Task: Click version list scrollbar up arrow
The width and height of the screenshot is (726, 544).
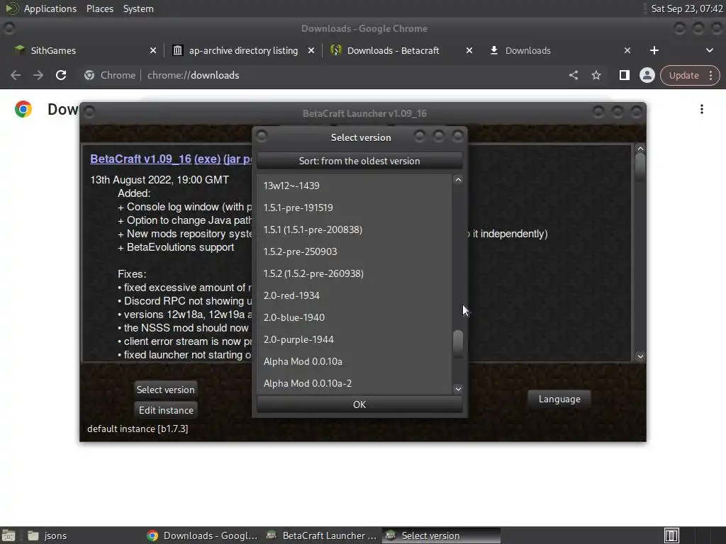Action: coord(458,180)
